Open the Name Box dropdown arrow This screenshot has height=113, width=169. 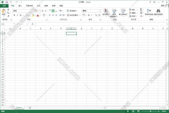click(x=14, y=24)
